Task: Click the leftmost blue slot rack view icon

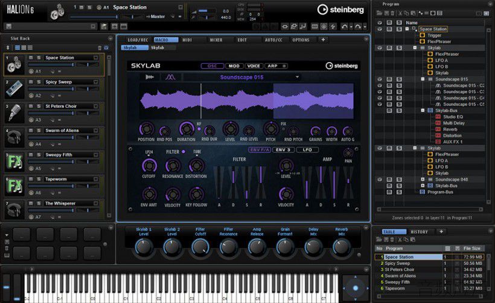Action: tap(18, 48)
